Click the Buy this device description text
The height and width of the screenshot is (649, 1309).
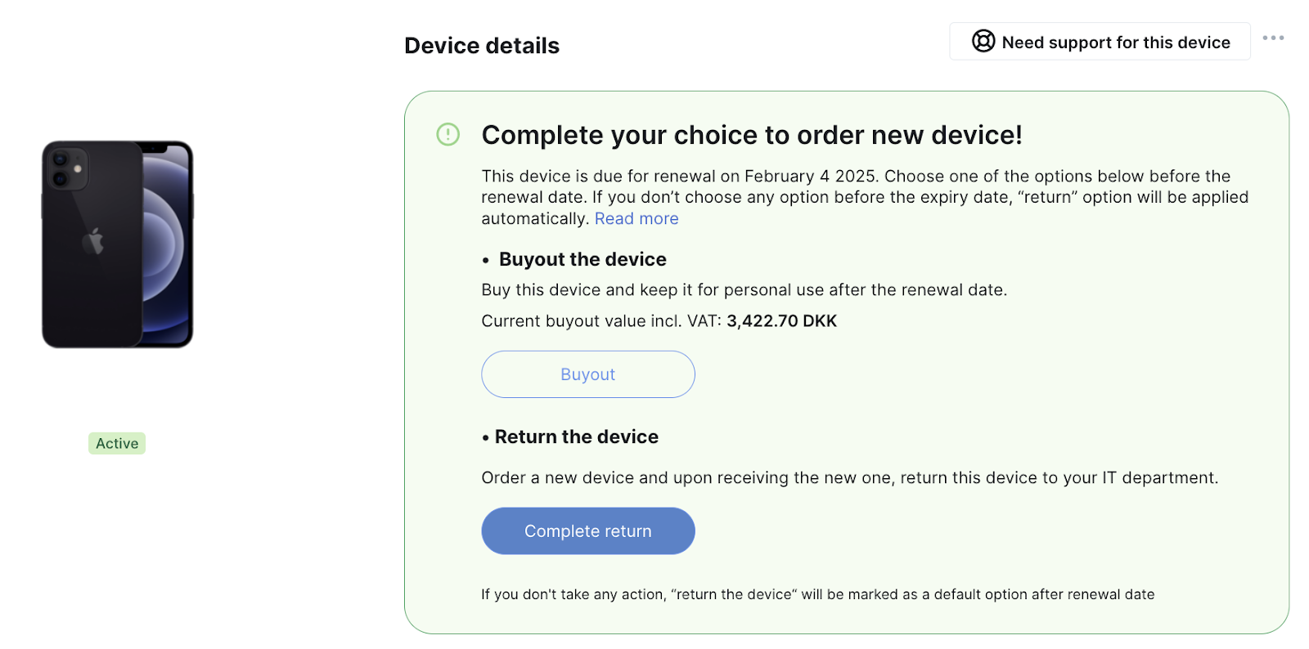click(744, 290)
